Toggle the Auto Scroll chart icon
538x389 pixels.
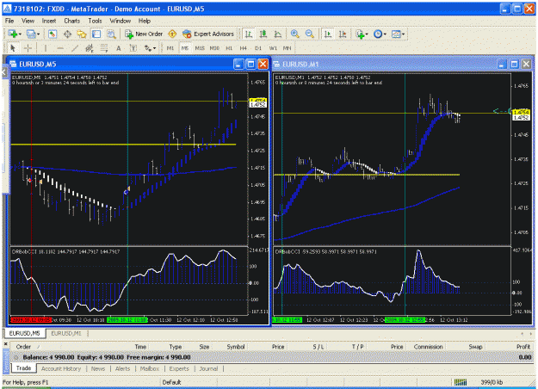[328, 34]
